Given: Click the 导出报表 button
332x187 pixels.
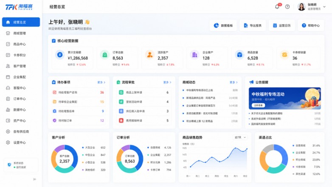Looking at the screenshot, I should click(253, 25).
